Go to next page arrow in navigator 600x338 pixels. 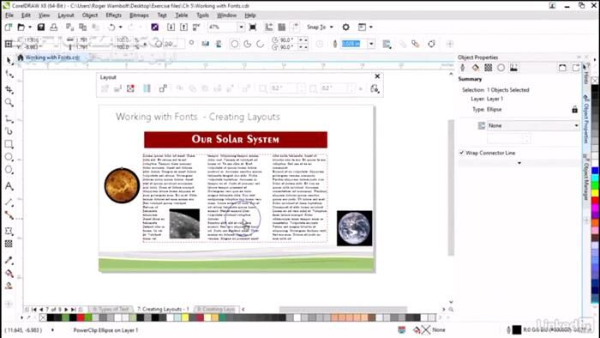click(x=66, y=310)
